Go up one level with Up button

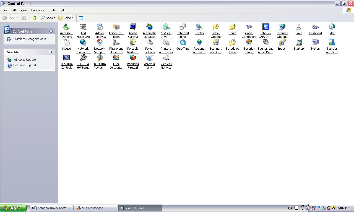[x=35, y=18]
